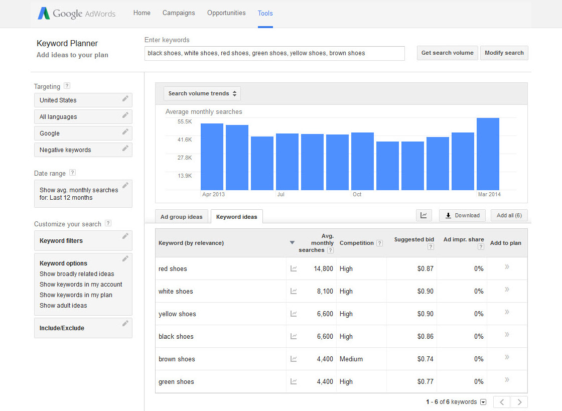Open rows-per-page dropdown near keyword count
Viewport: 562px width, 411px height.
[483, 402]
